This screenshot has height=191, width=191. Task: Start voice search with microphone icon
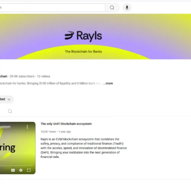pos(127,8)
